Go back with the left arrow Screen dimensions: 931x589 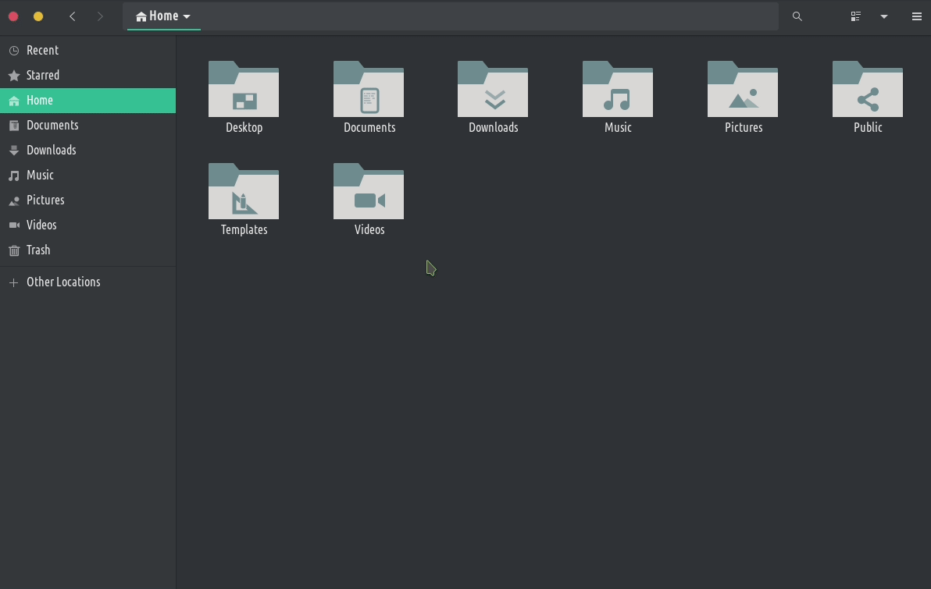[x=73, y=16]
